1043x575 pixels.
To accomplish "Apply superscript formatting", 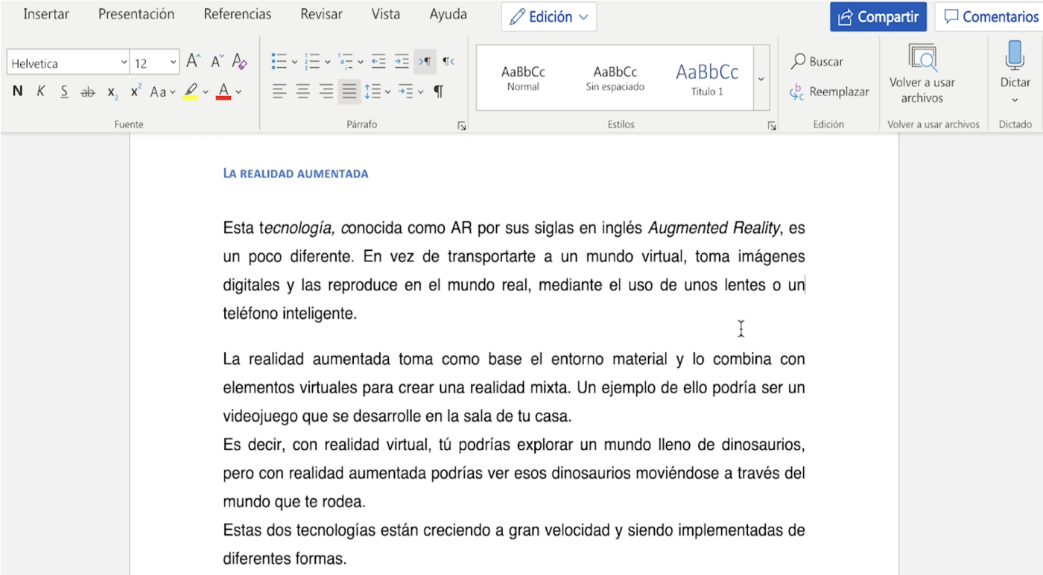I will pyautogui.click(x=136, y=92).
